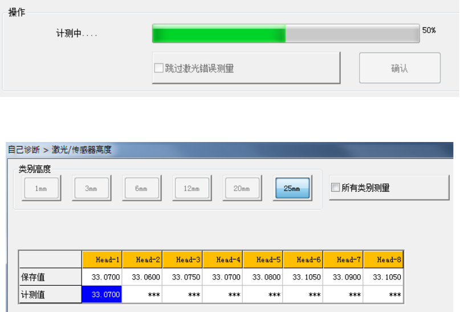
Task: Click the Head-2 measured *** cell
Action: [143, 294]
